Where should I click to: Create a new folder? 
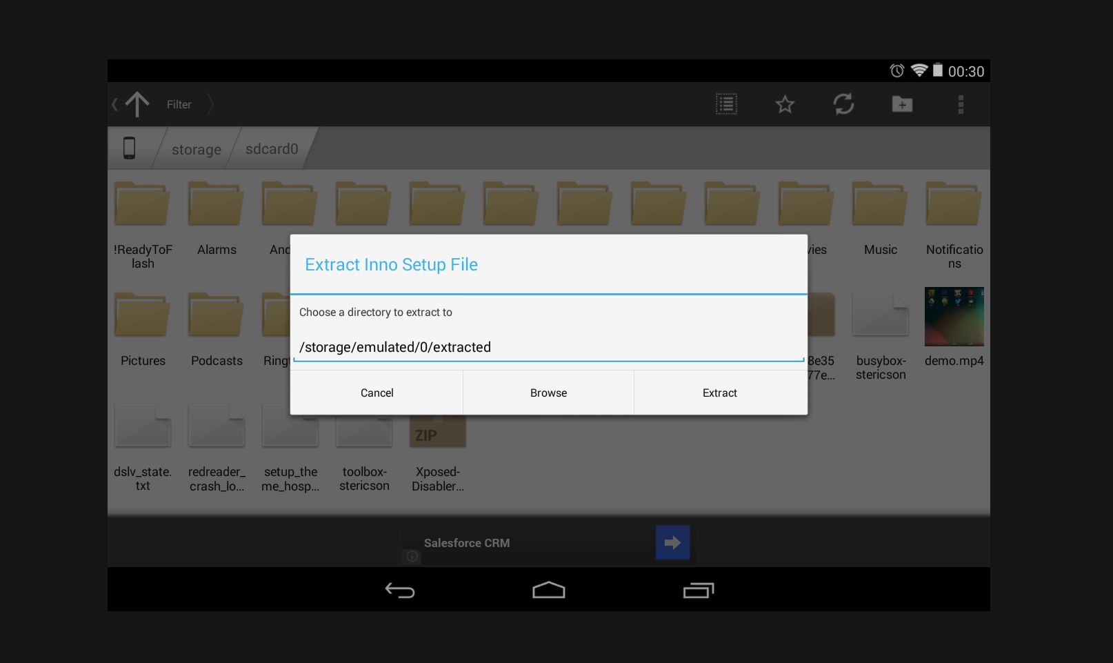click(902, 104)
